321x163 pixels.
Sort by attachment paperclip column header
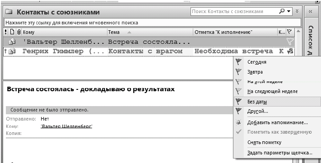click(x=19, y=32)
